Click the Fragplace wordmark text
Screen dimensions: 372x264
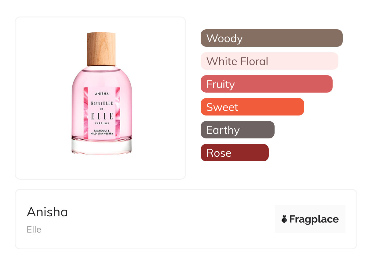(314, 219)
